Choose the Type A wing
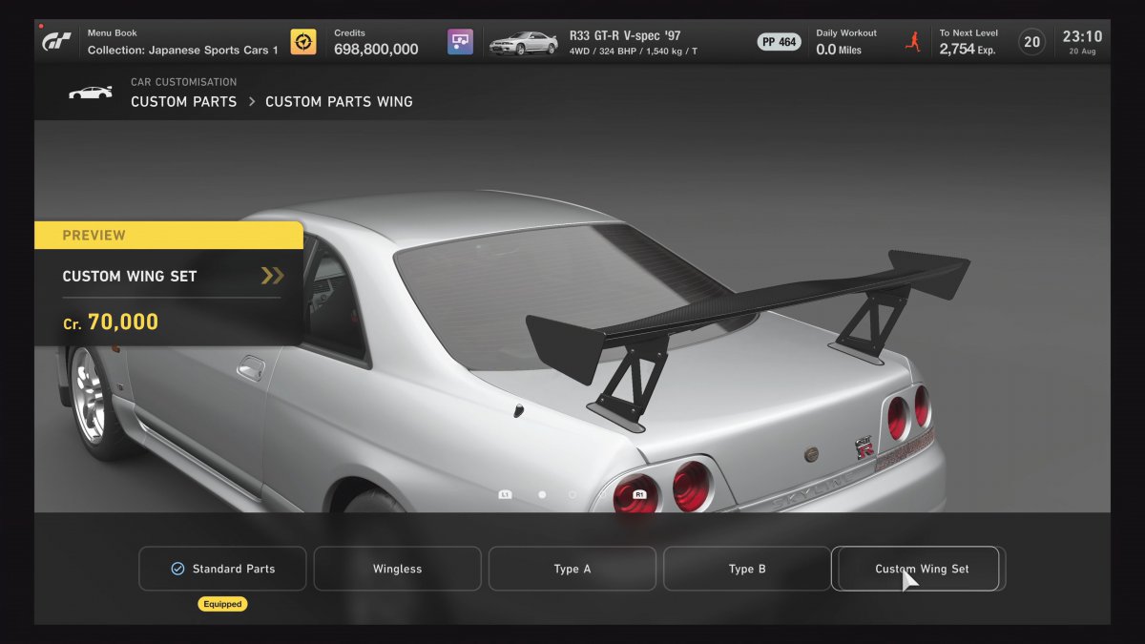This screenshot has height=644, width=1145. (x=572, y=569)
